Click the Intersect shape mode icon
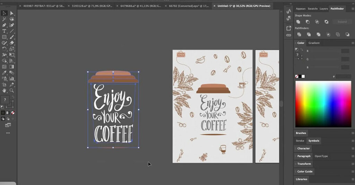 tap(317, 22)
